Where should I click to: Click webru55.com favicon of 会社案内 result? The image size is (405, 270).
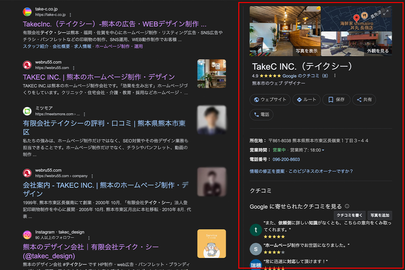tap(27, 173)
